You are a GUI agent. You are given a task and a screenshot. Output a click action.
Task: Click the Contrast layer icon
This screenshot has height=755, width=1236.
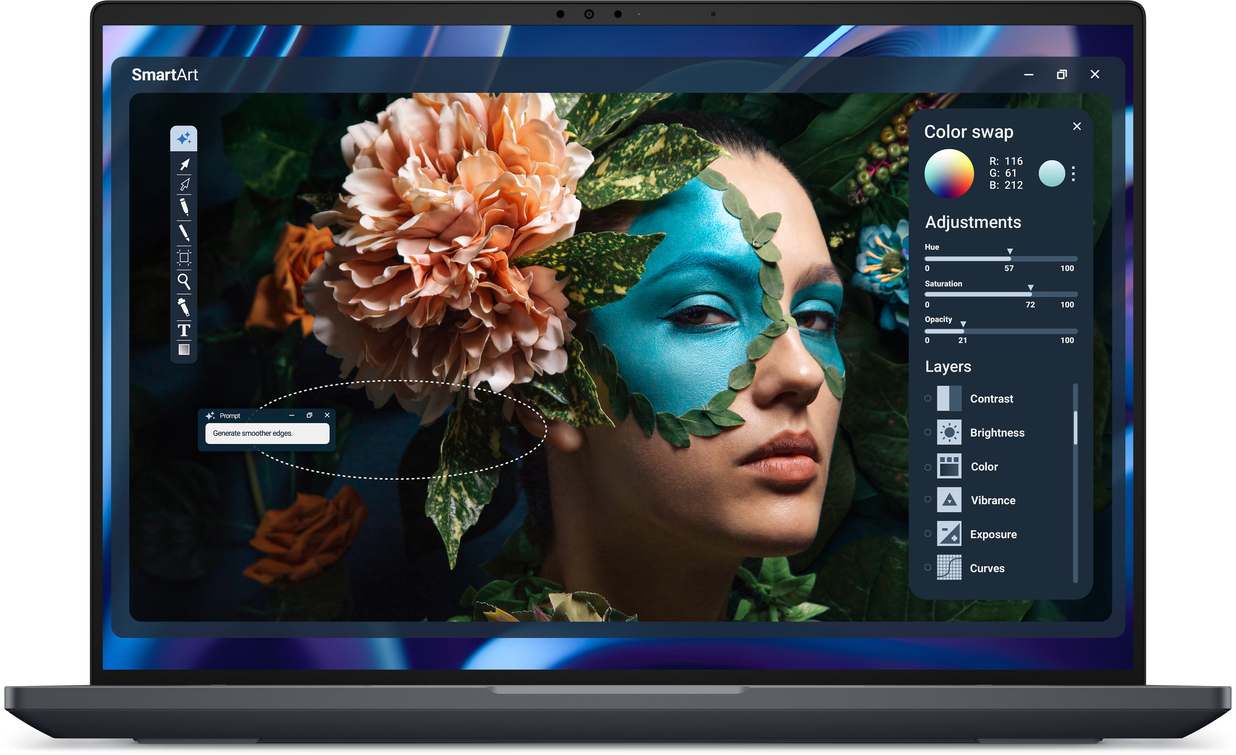[x=949, y=398]
